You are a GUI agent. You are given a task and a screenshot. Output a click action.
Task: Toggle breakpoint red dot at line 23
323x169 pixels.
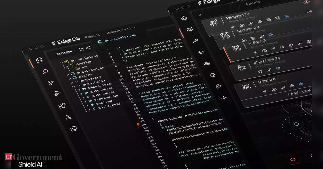[138, 124]
